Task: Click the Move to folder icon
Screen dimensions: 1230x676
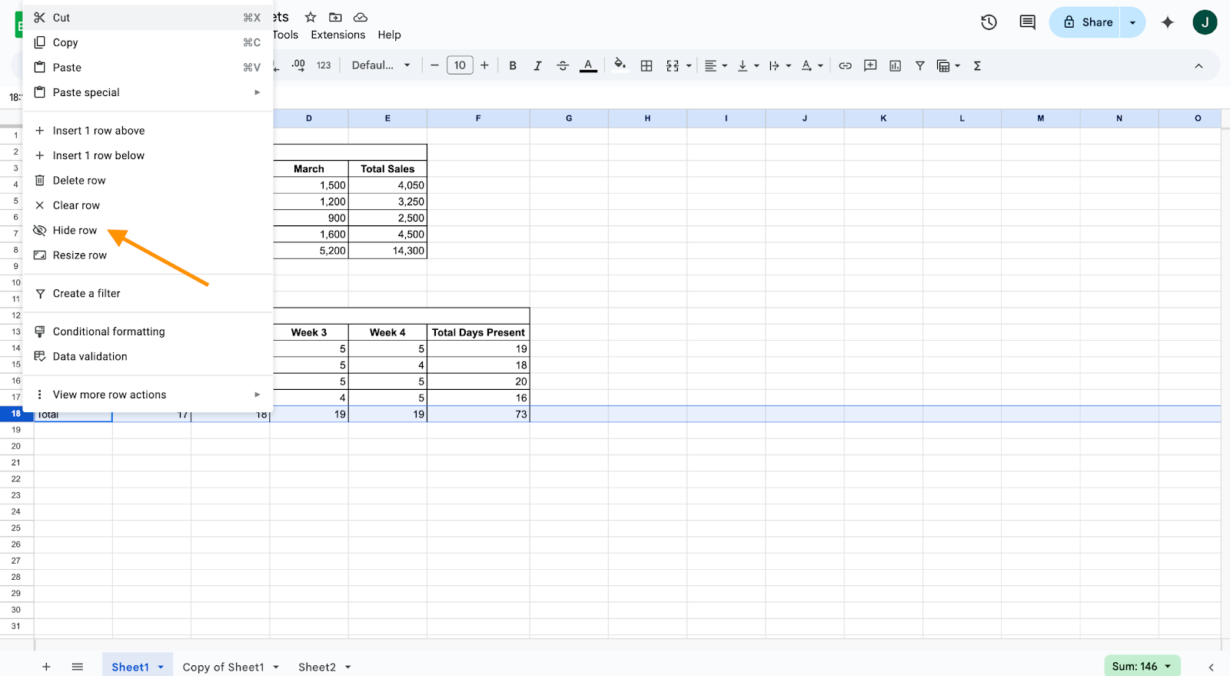Action: click(x=335, y=17)
